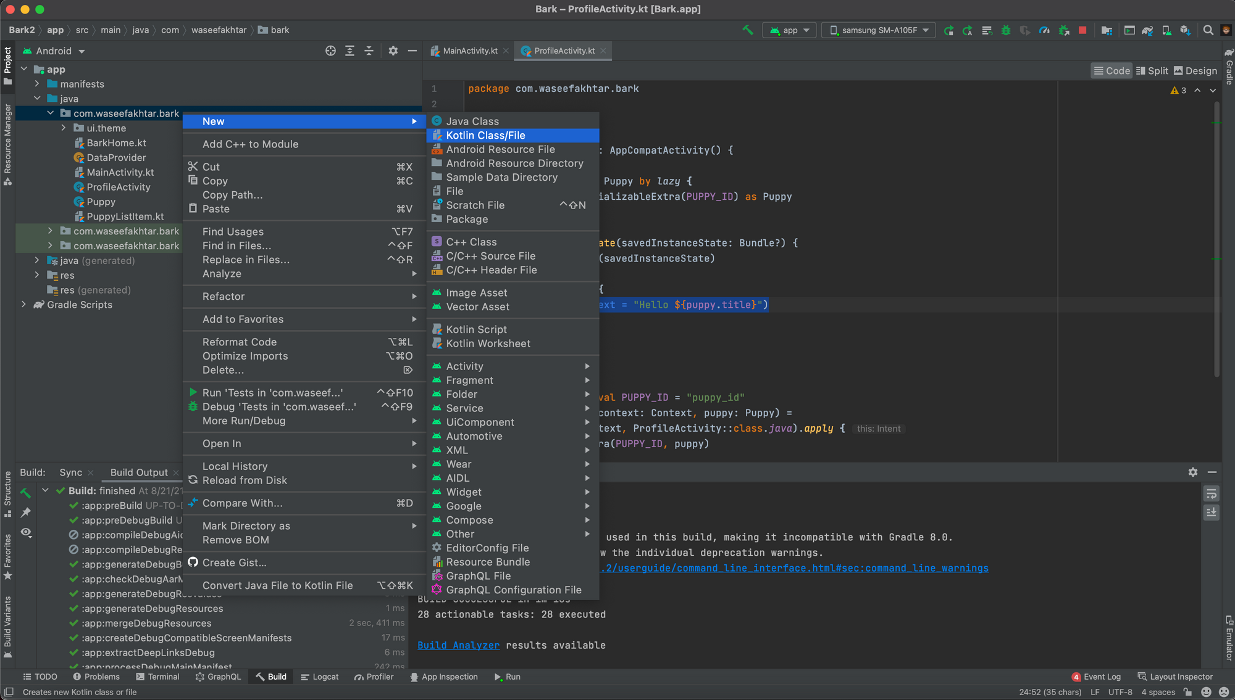Click Sync Project with Gradle elephant icon
Screen dimensions: 1235x700
click(1147, 30)
